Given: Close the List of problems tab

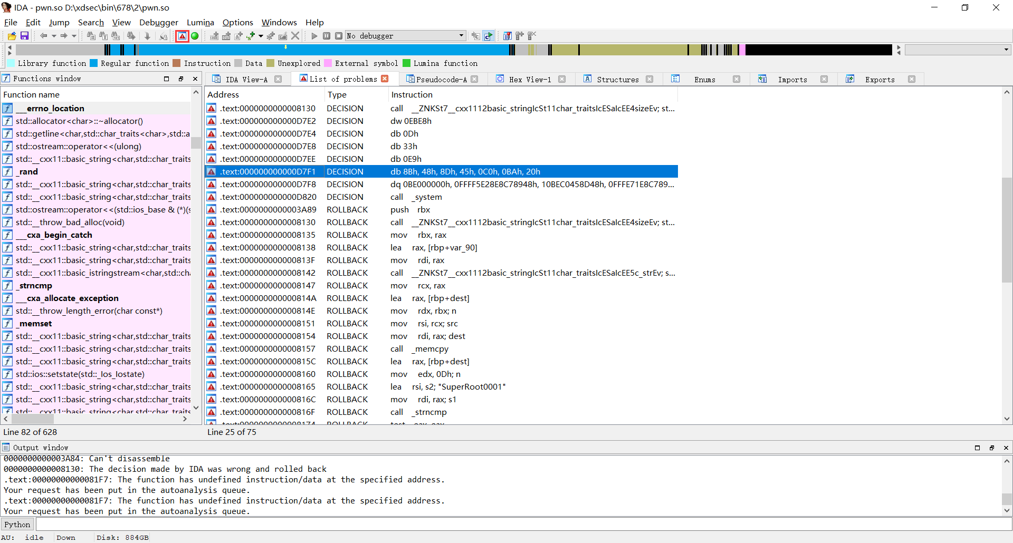Looking at the screenshot, I should coord(385,79).
